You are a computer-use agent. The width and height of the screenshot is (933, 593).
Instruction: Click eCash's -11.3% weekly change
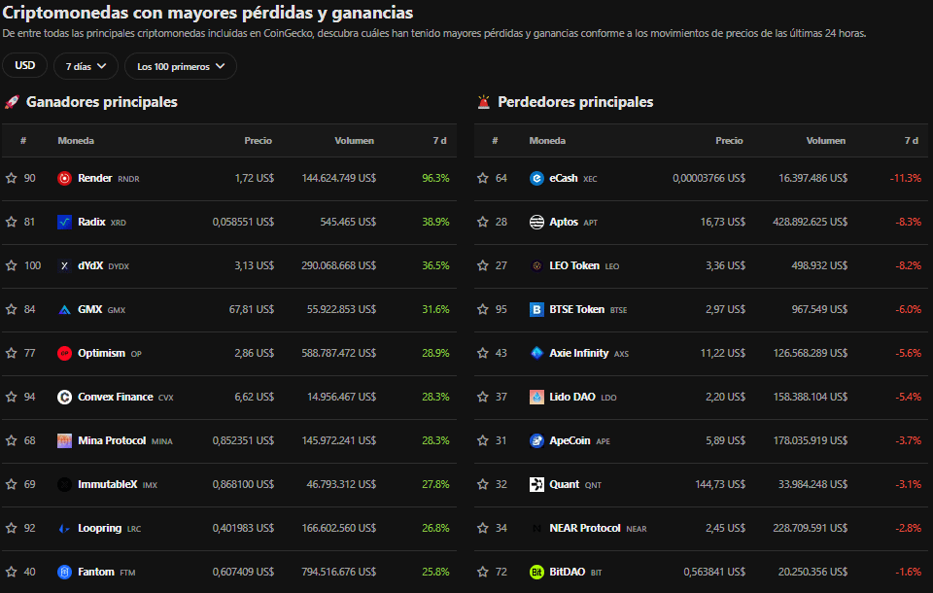click(x=906, y=178)
